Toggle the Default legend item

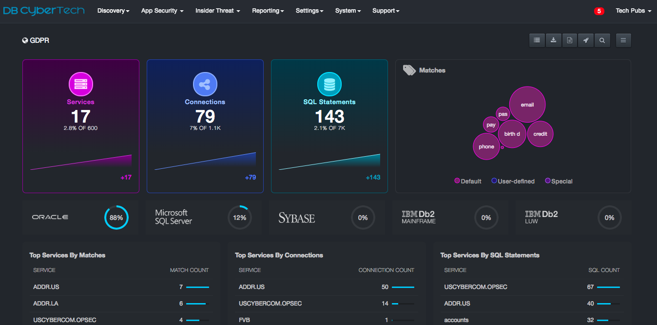coord(468,181)
